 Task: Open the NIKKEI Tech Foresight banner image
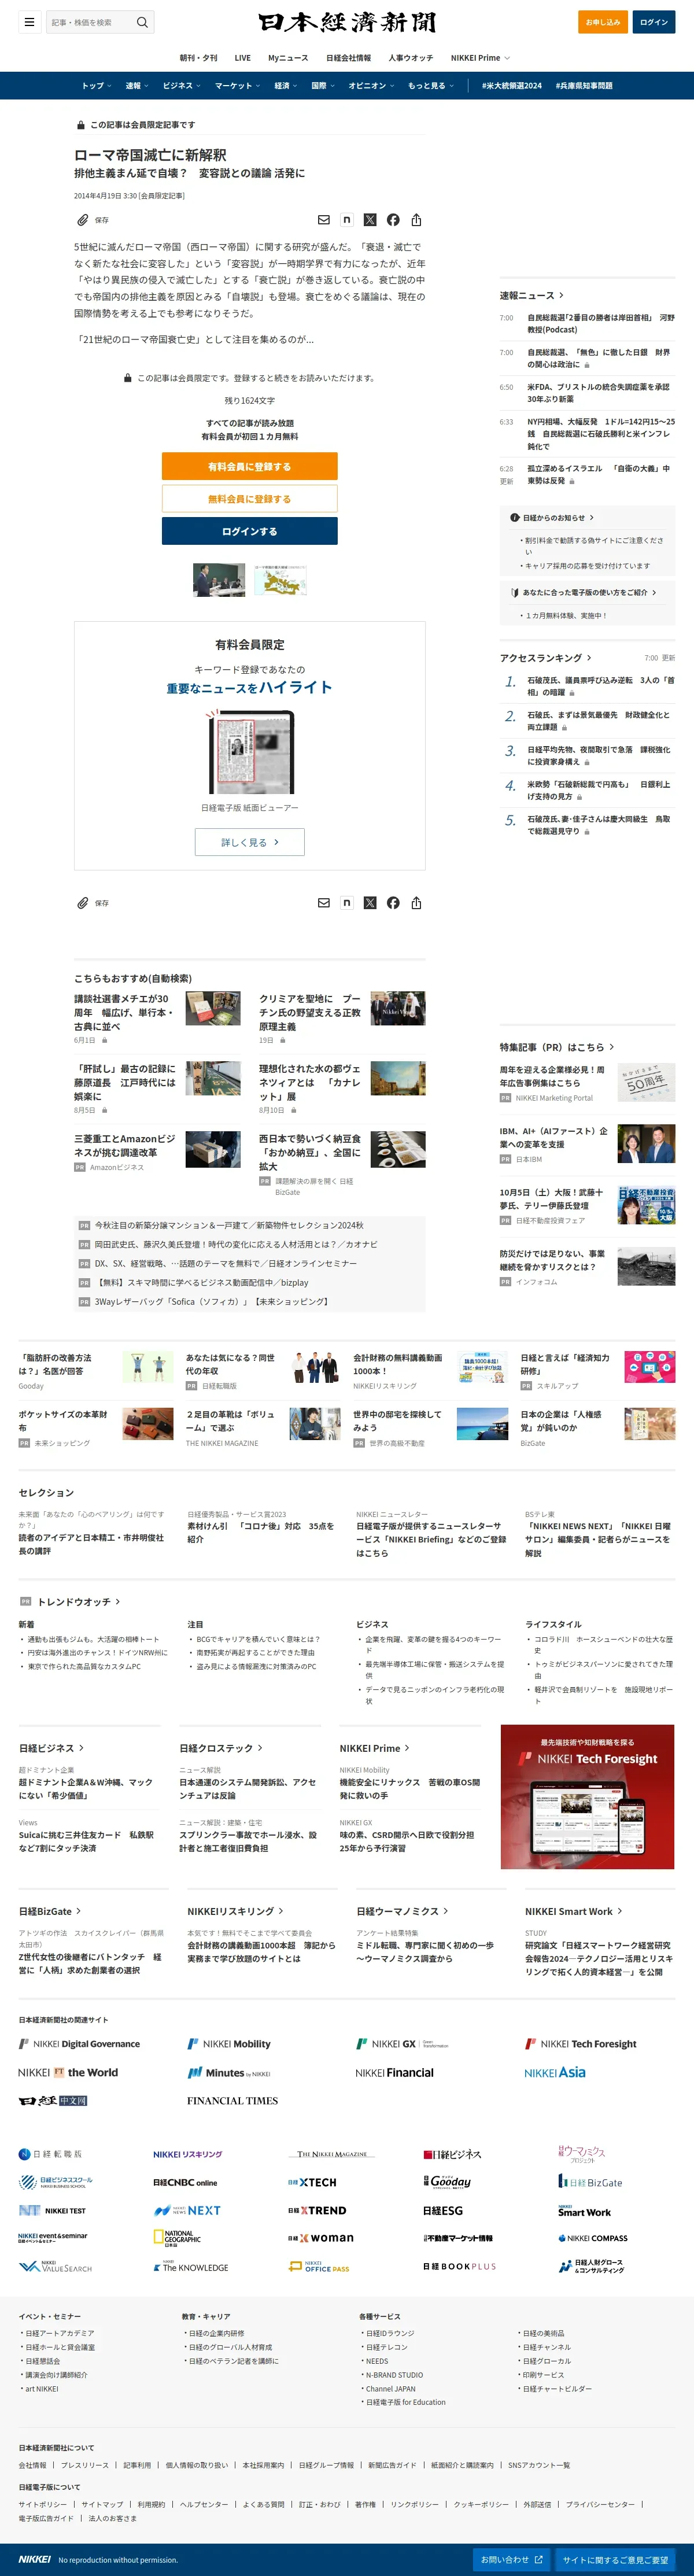coord(588,1797)
